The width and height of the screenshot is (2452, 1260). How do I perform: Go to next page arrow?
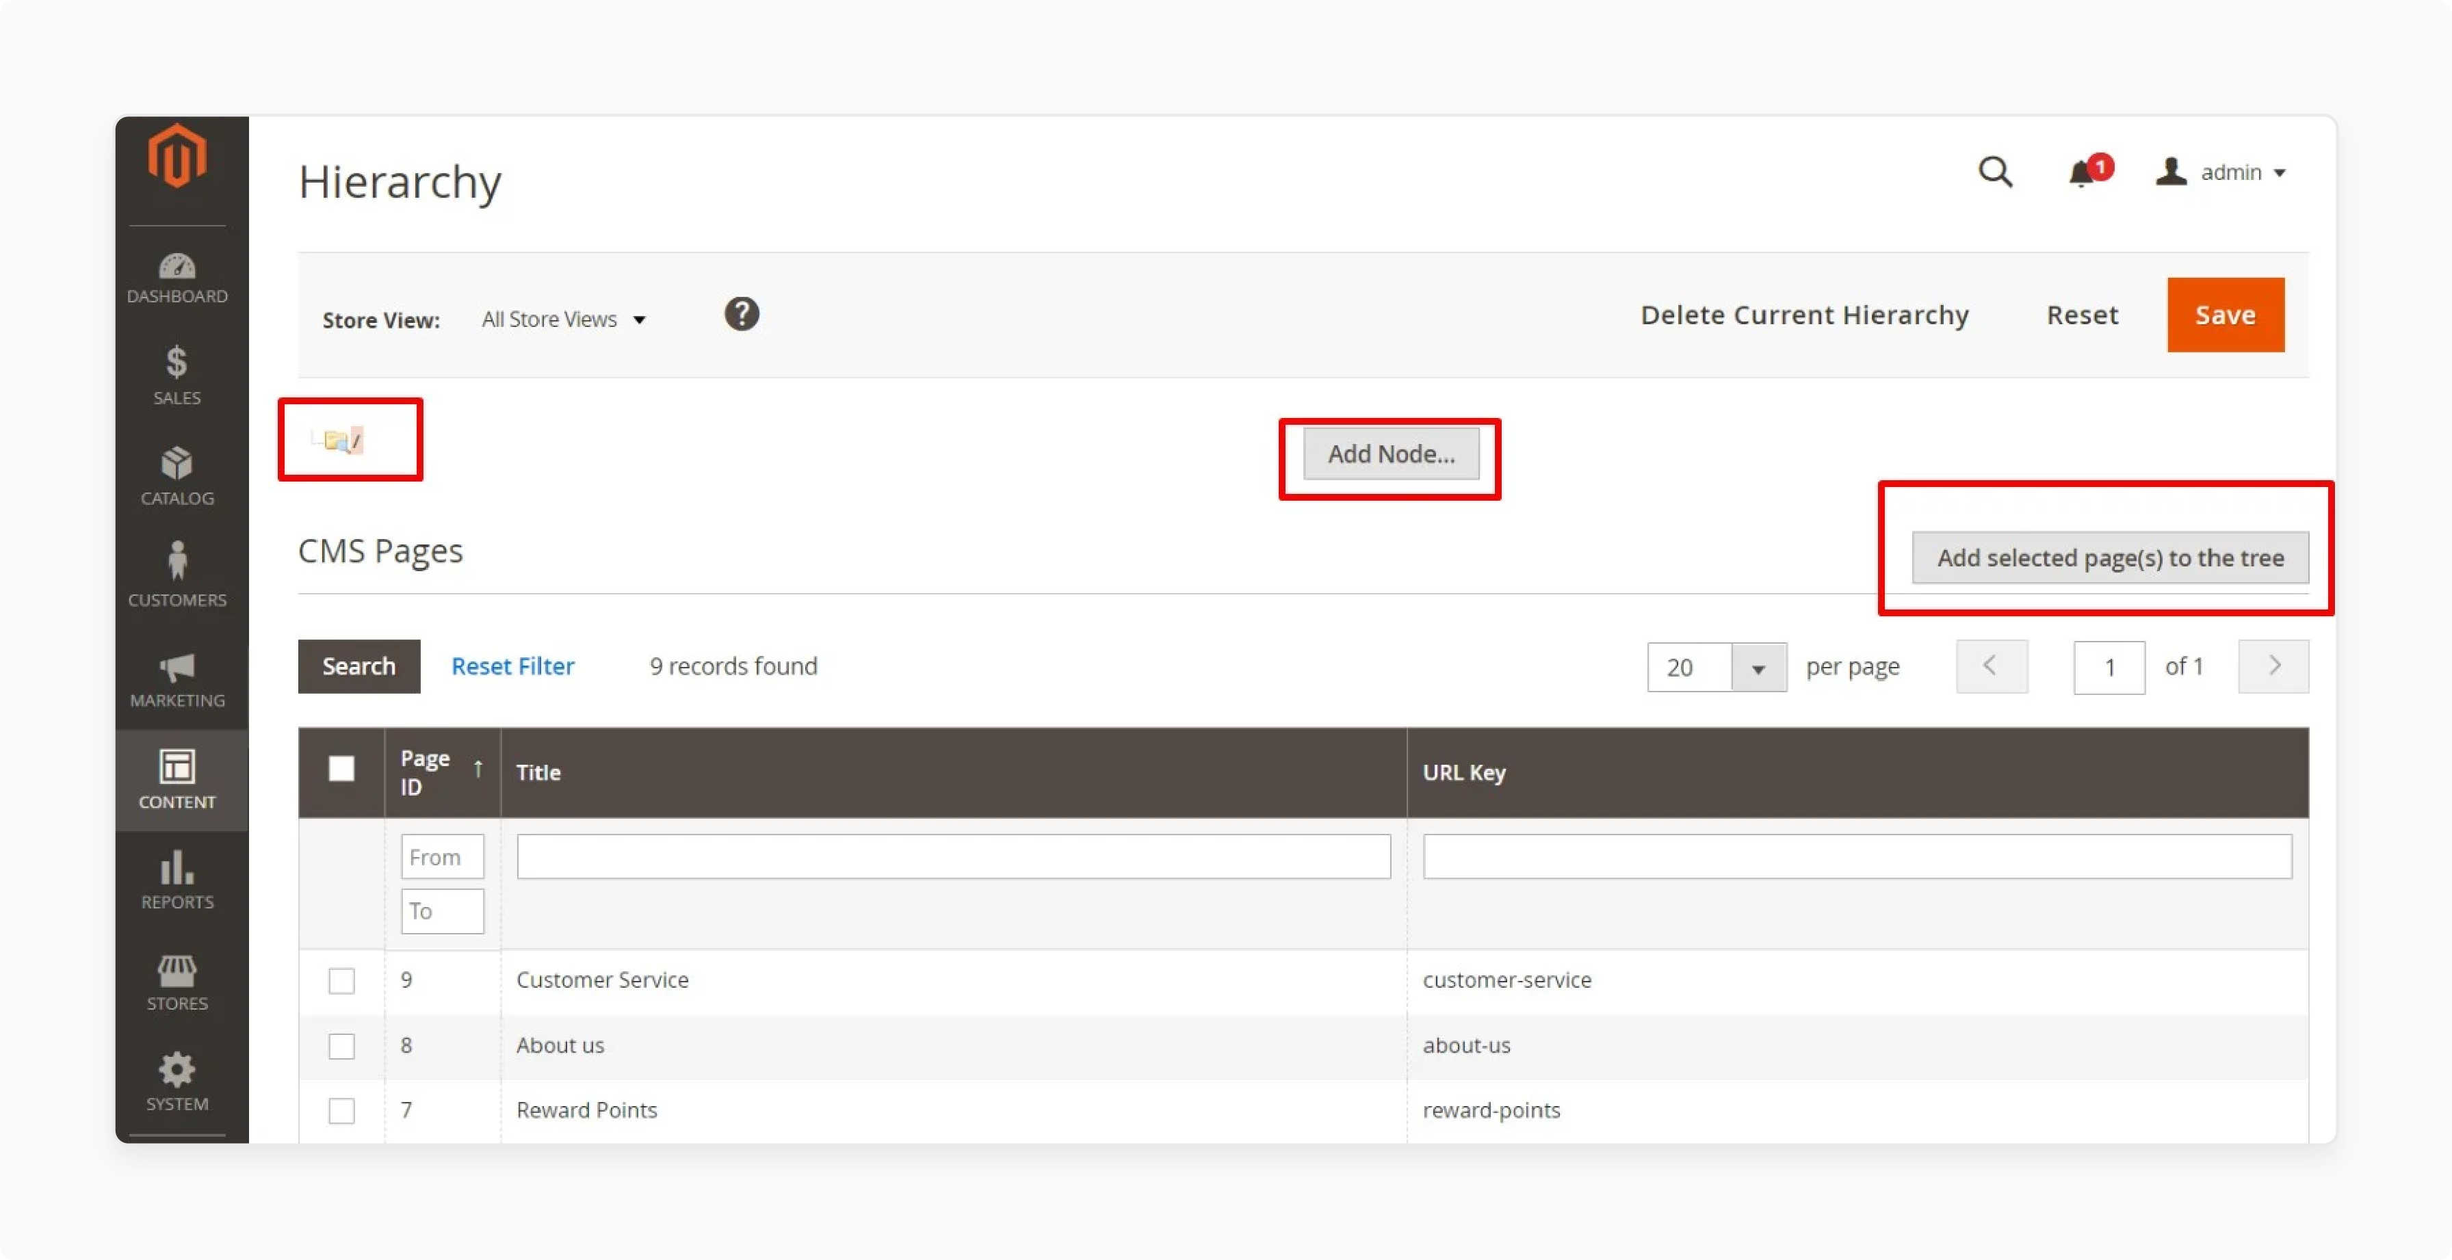[x=2273, y=666]
